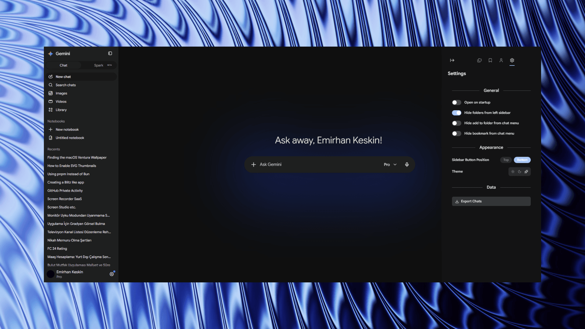This screenshot has width=585, height=329.
Task: Click the Library label in sidebar
Action: (61, 110)
